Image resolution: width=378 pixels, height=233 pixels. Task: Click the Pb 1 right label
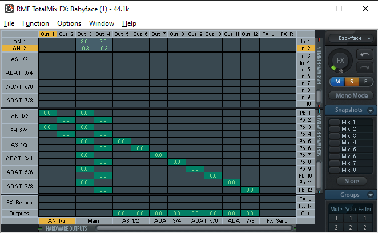305,113
